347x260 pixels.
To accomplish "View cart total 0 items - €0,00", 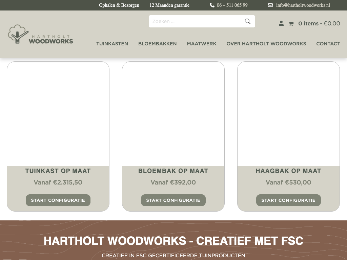I will [319, 23].
